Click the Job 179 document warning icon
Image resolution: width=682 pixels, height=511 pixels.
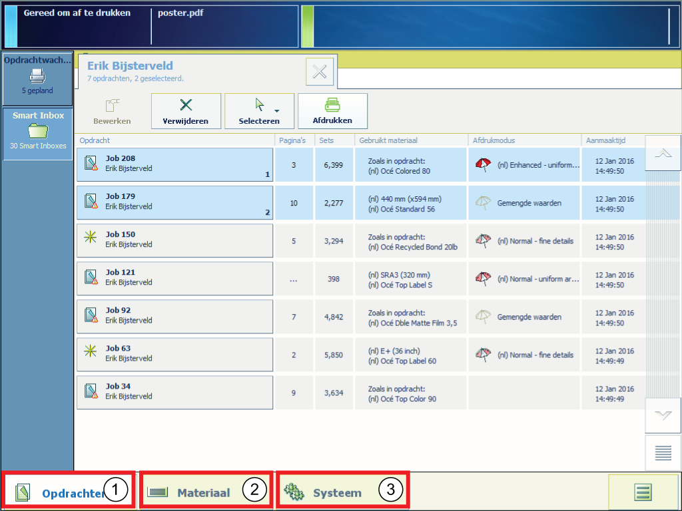click(x=91, y=201)
